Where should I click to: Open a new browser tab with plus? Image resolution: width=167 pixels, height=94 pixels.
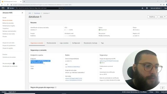24,2
